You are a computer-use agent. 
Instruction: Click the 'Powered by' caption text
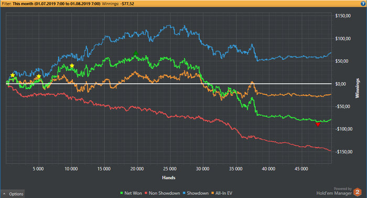tap(343, 189)
